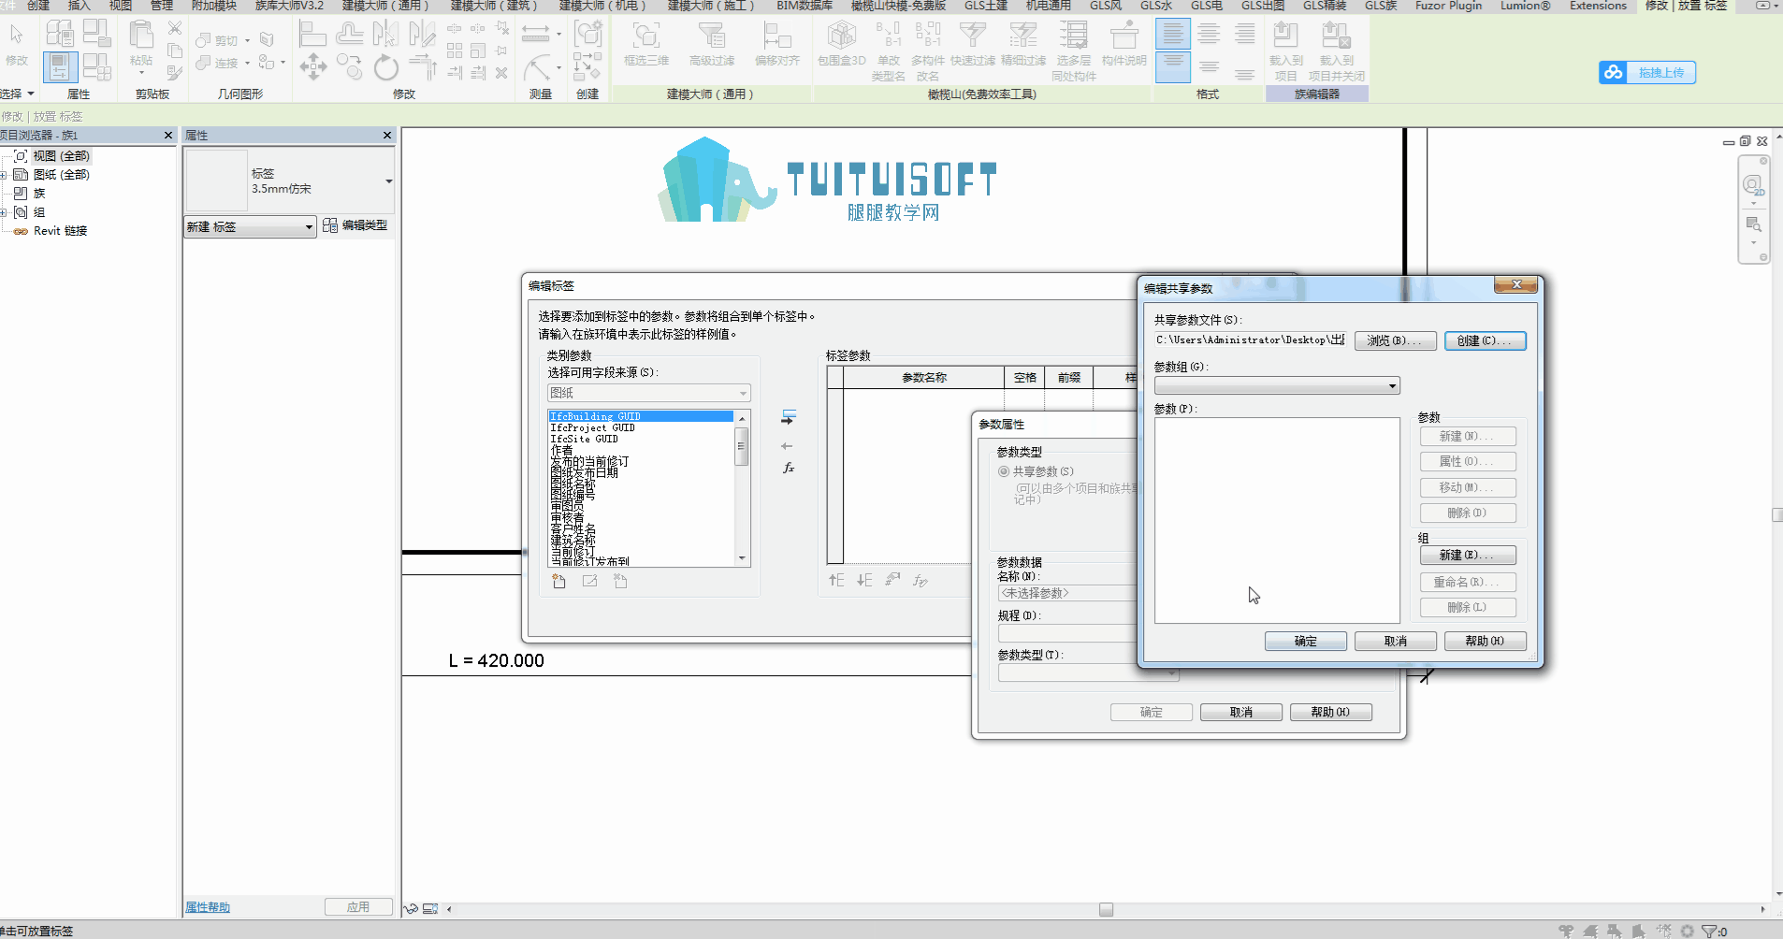The image size is (1783, 939).
Task: Click the horizontal canvas scrollbar thumb
Action: [x=1106, y=909]
